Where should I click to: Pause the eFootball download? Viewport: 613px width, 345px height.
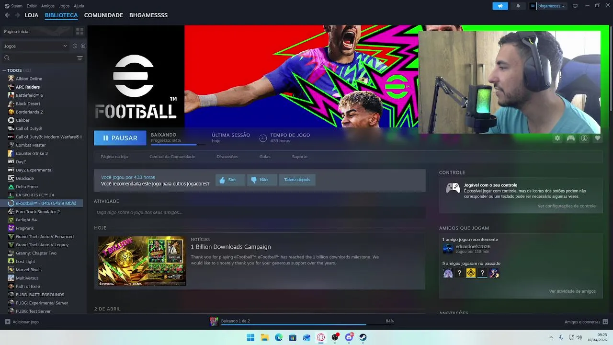tap(120, 138)
